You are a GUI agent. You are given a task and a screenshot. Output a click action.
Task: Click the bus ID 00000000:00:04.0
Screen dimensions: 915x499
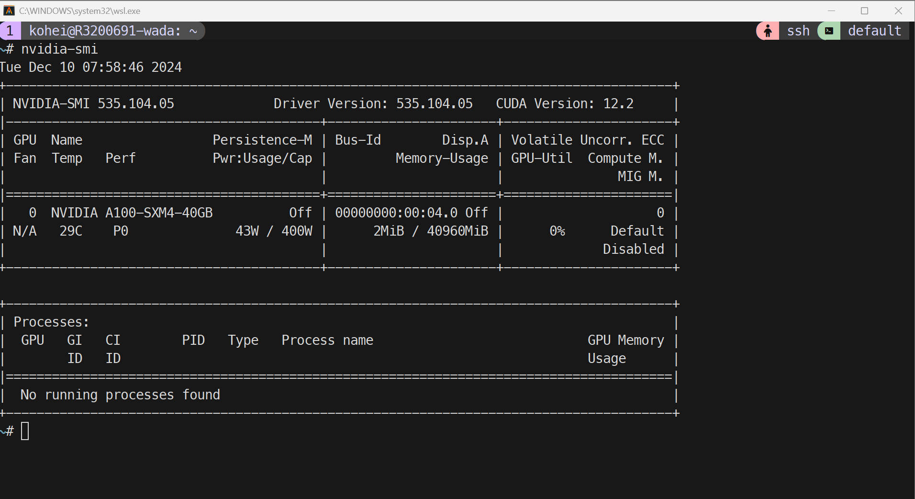click(396, 213)
